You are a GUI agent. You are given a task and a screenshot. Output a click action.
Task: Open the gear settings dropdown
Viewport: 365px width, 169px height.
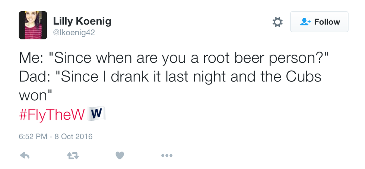(x=277, y=22)
